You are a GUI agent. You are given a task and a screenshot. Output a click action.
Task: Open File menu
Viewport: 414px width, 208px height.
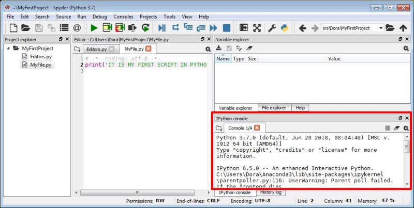[x=10, y=17]
